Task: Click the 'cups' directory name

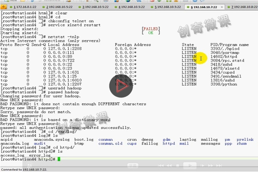Action: click(x=132, y=143)
